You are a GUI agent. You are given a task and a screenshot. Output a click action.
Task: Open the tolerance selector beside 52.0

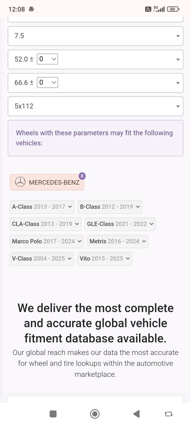click(47, 59)
